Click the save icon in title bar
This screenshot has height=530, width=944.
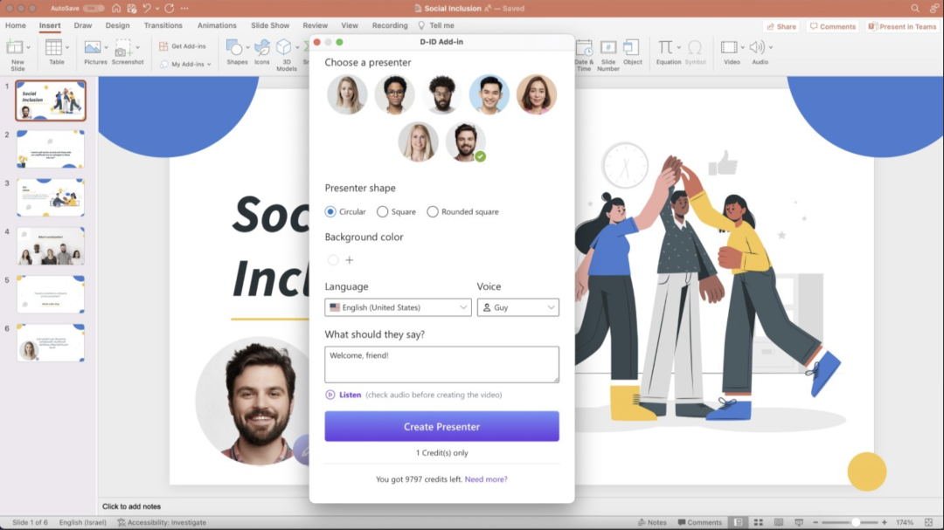click(x=131, y=9)
